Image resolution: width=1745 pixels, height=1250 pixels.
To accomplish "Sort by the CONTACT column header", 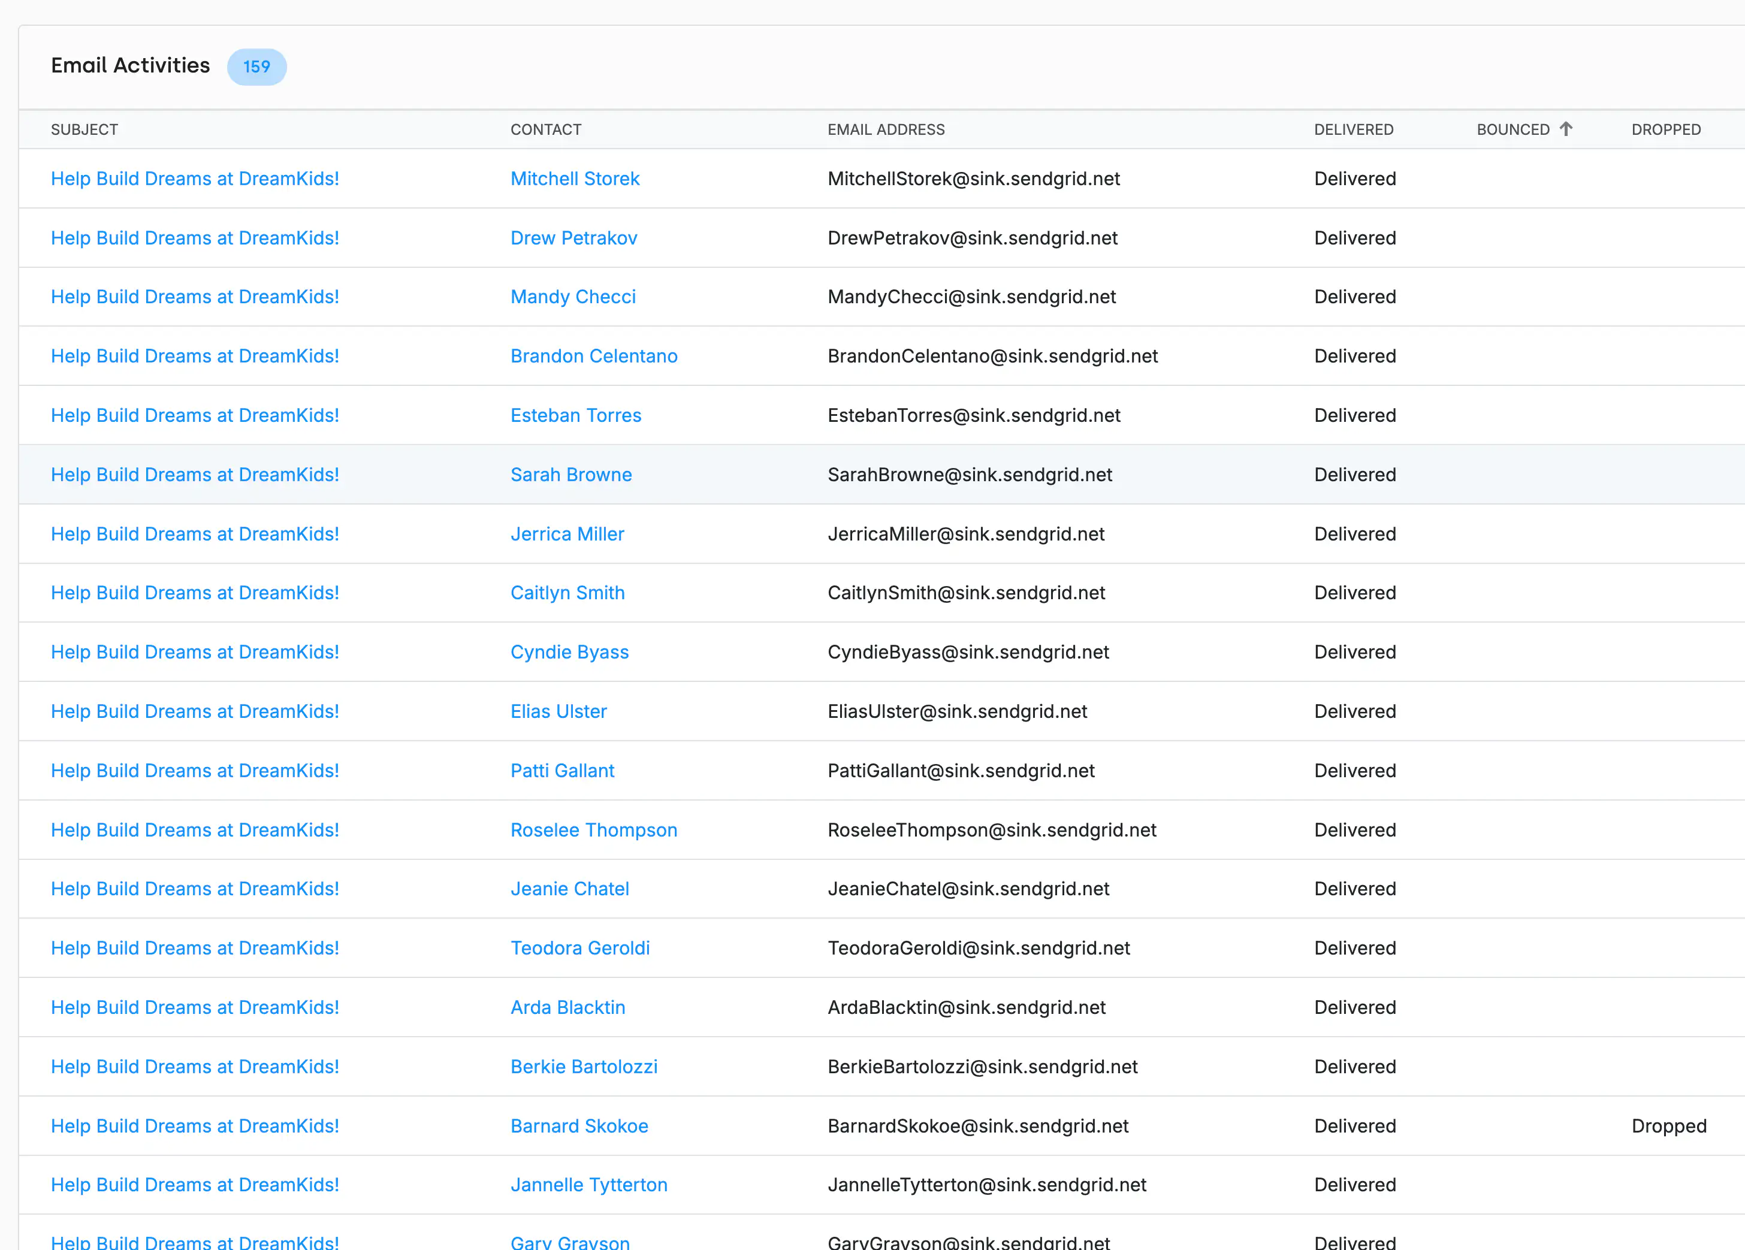I will [x=545, y=129].
